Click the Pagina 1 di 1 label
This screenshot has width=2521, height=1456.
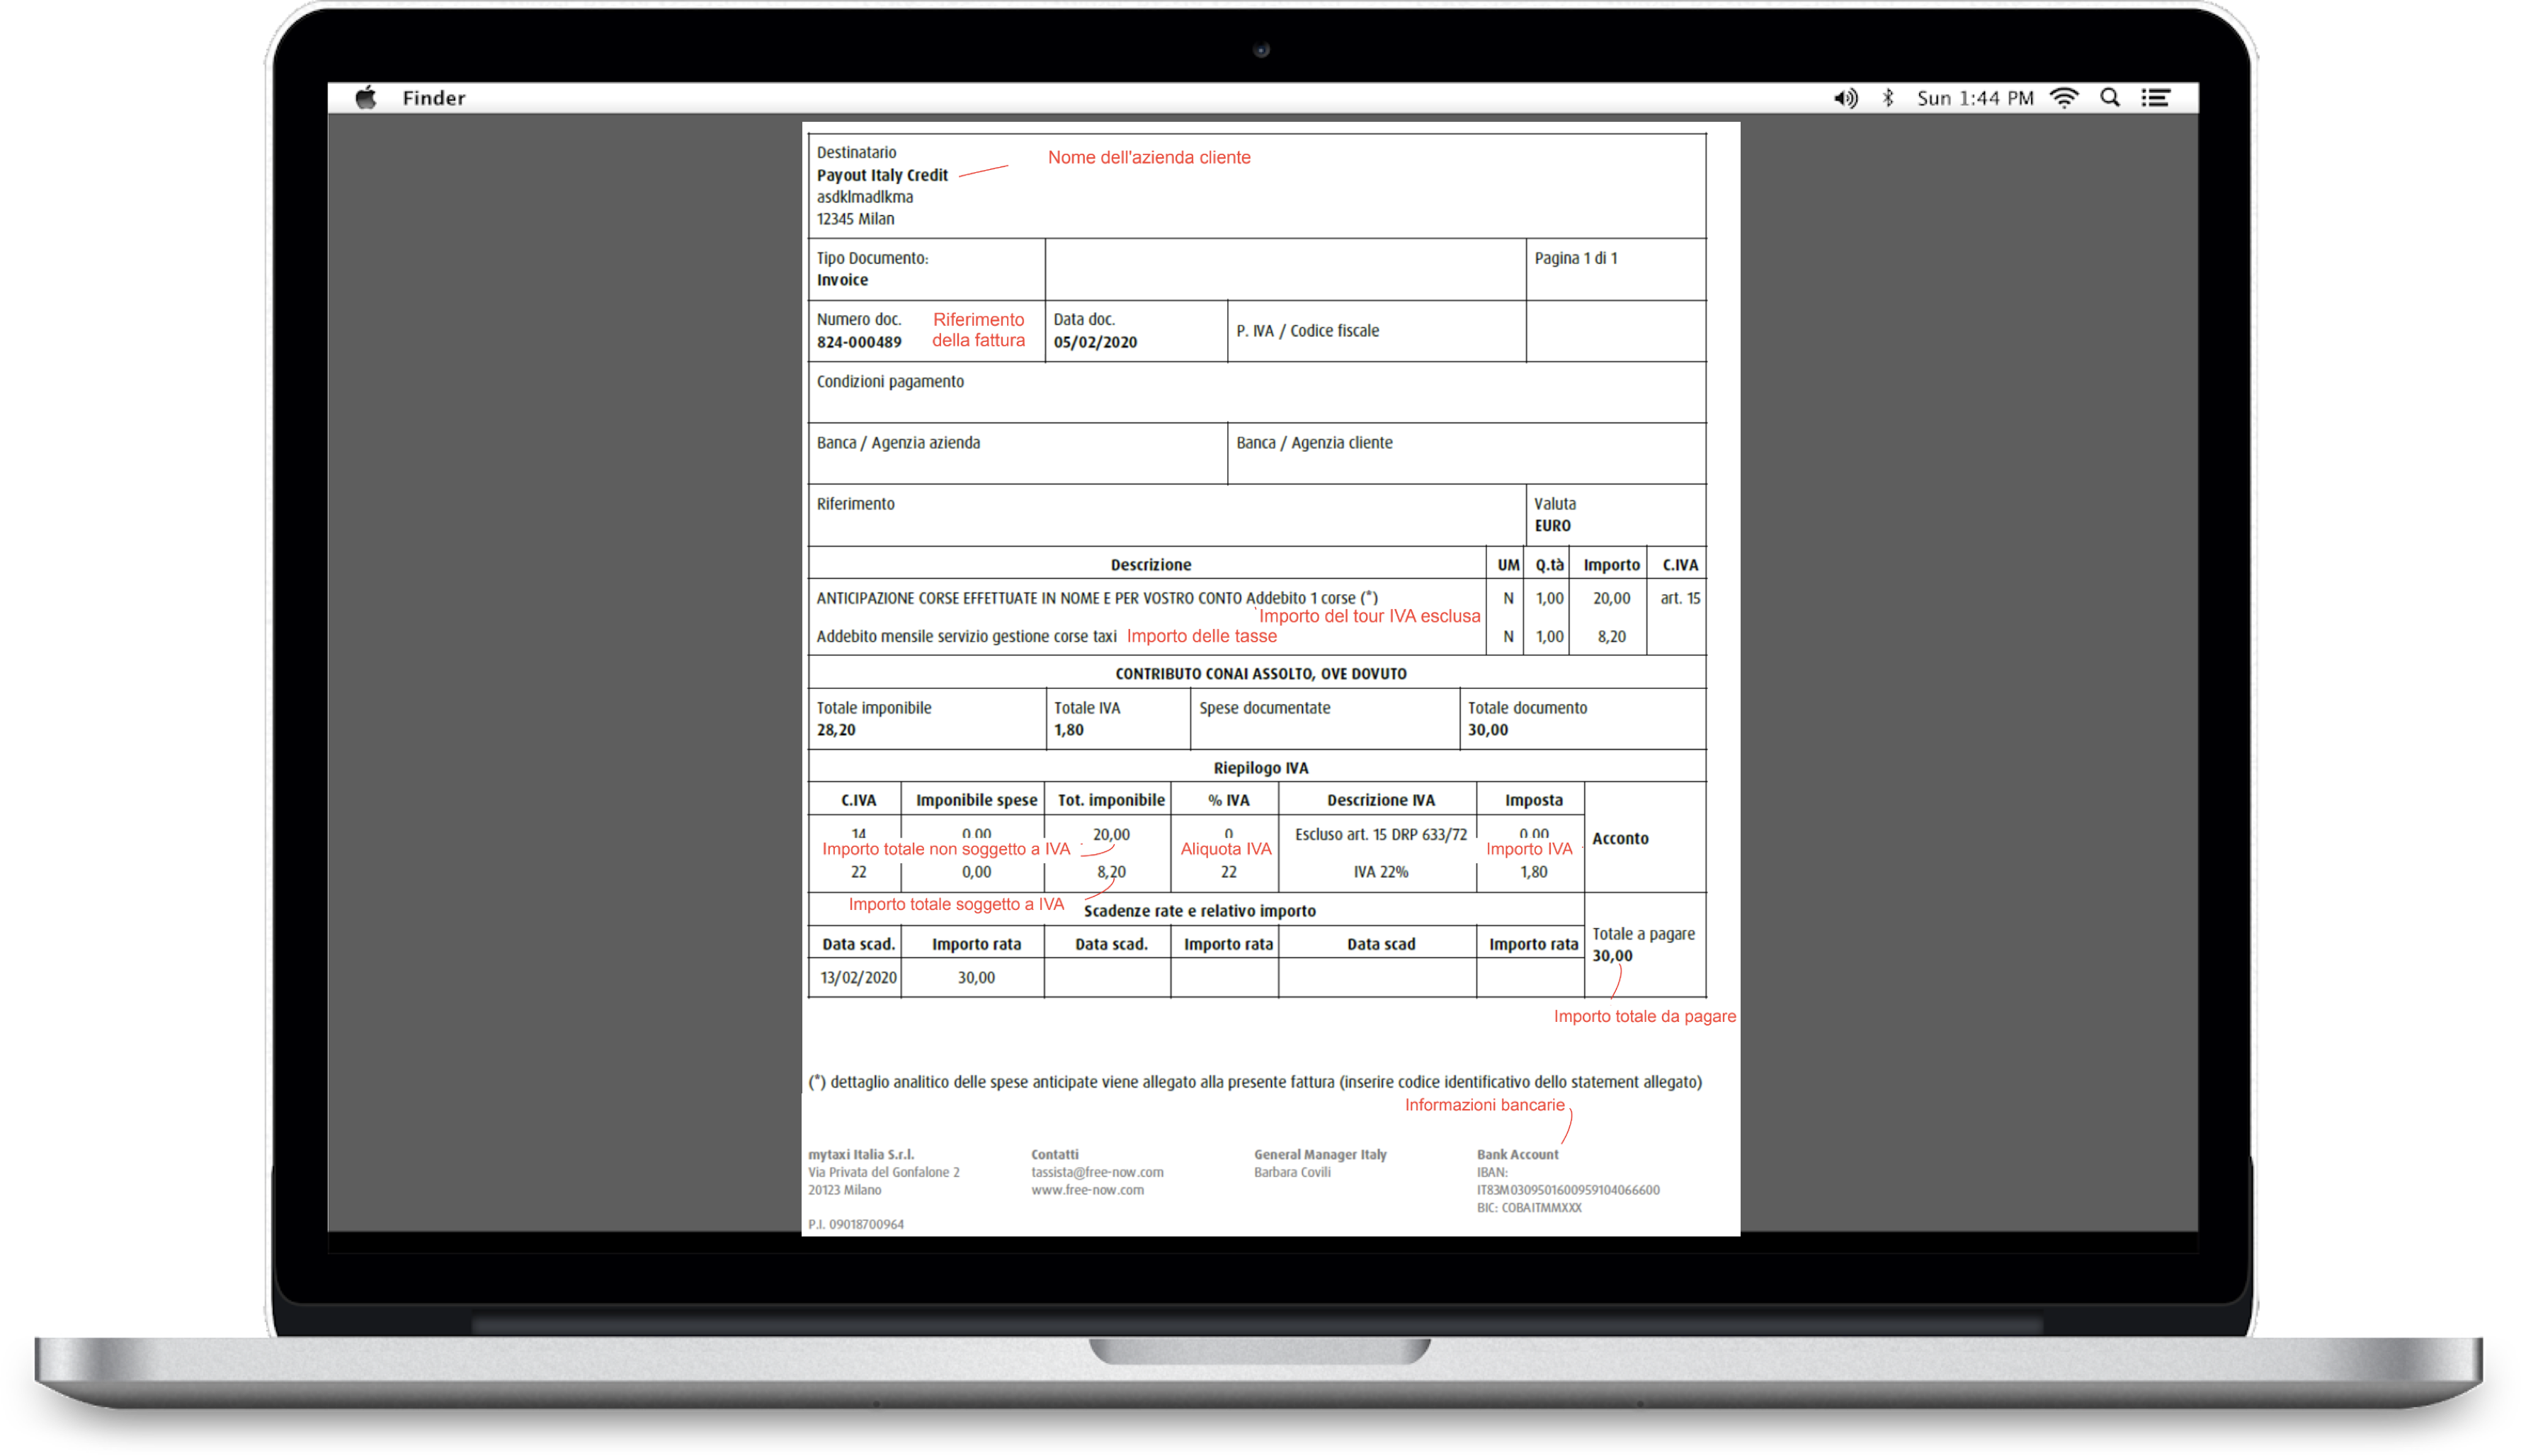[x=1576, y=258]
